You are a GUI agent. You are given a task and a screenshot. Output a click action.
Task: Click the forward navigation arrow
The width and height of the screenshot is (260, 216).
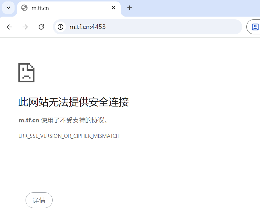[25, 27]
